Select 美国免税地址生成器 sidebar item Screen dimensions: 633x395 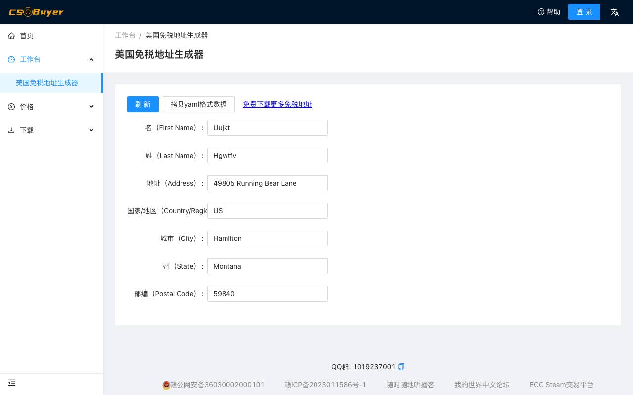pyautogui.click(x=51, y=83)
